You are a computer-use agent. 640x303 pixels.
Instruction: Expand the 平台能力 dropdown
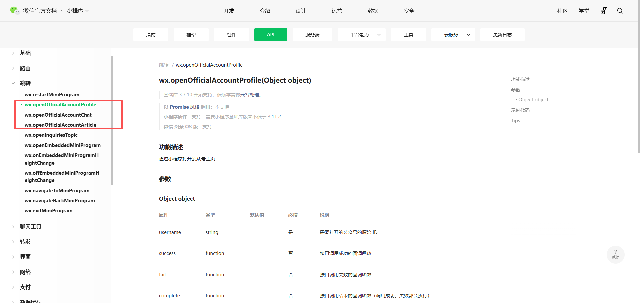coord(362,35)
